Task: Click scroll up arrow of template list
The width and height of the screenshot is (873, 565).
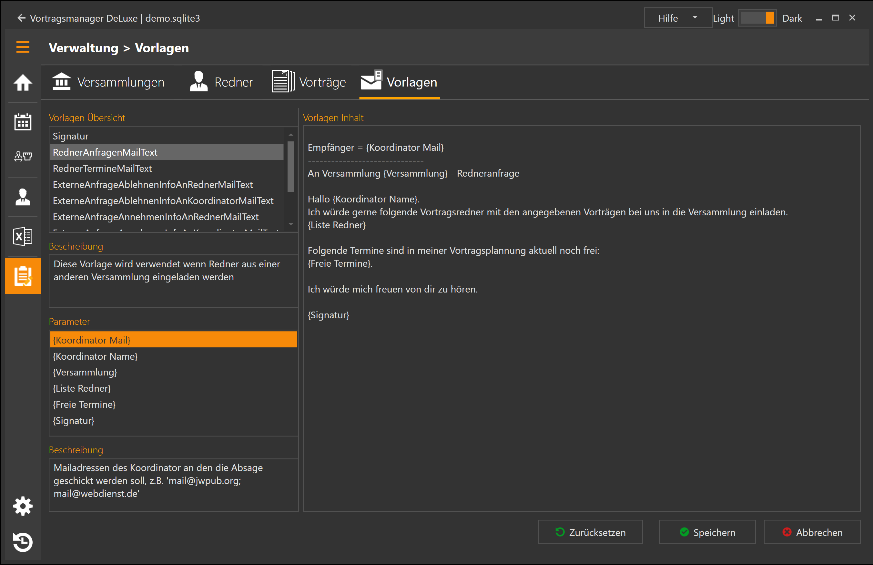Action: 291,134
